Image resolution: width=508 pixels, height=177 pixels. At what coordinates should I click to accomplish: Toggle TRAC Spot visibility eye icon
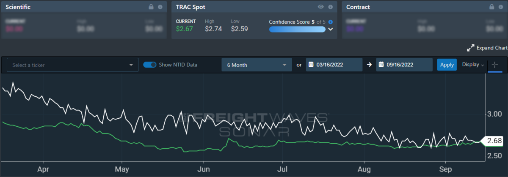tap(321, 7)
